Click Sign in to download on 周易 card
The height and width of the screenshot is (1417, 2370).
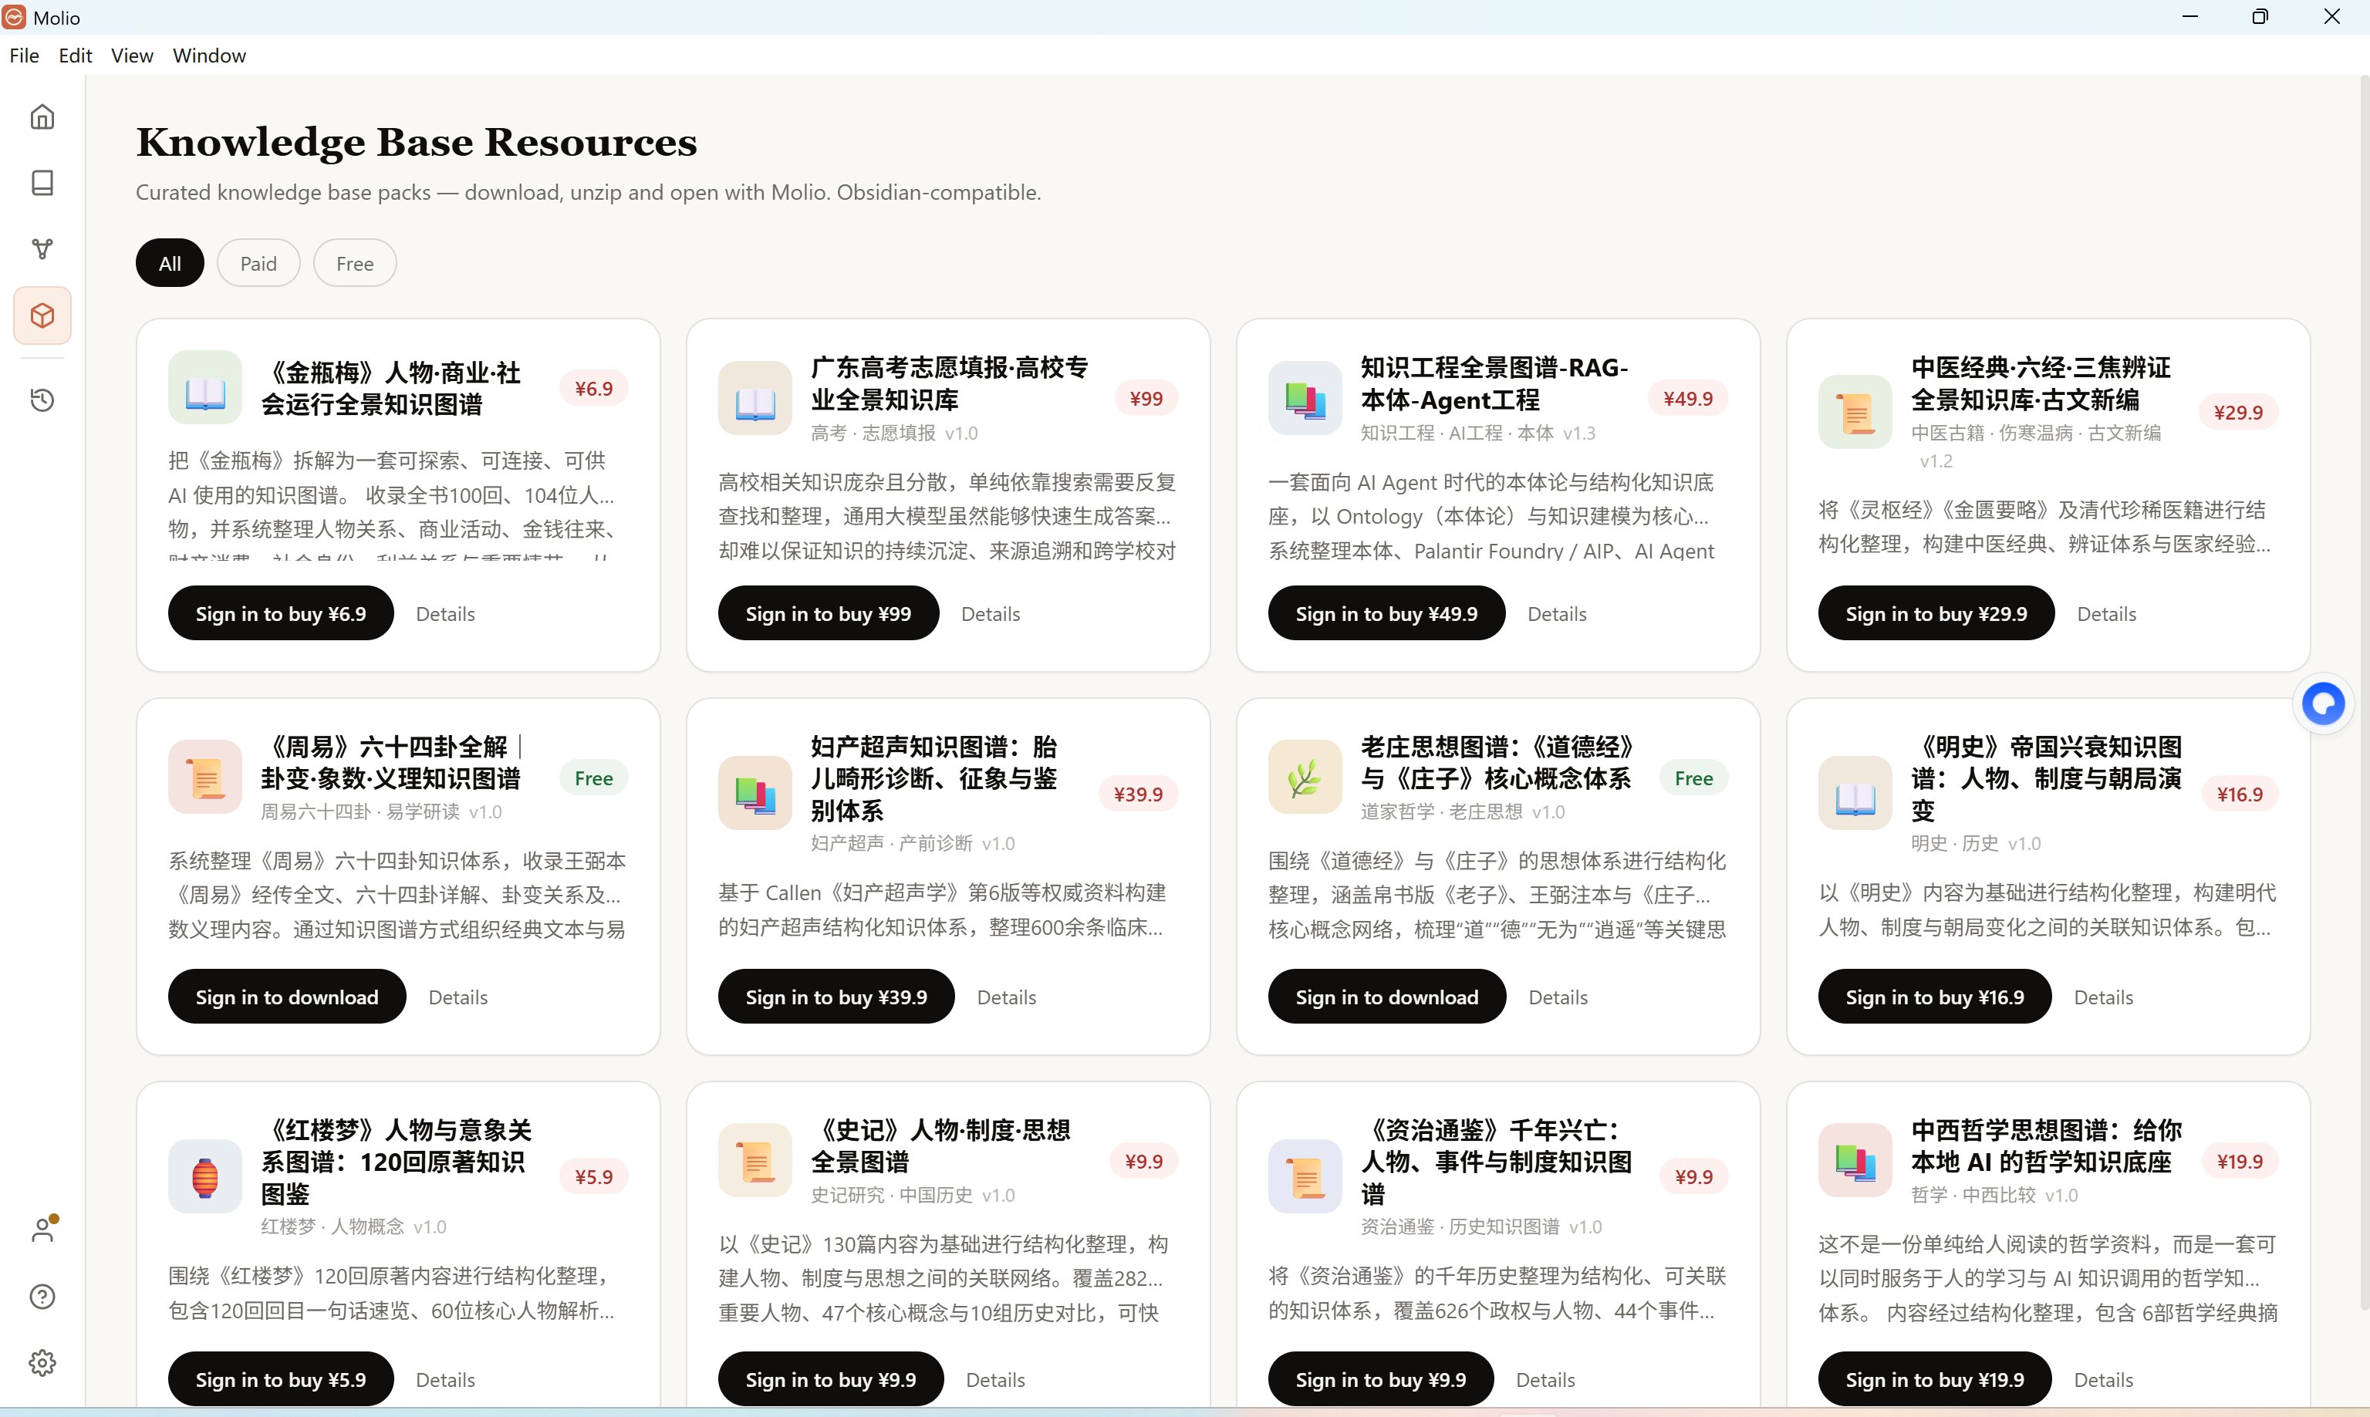click(288, 996)
